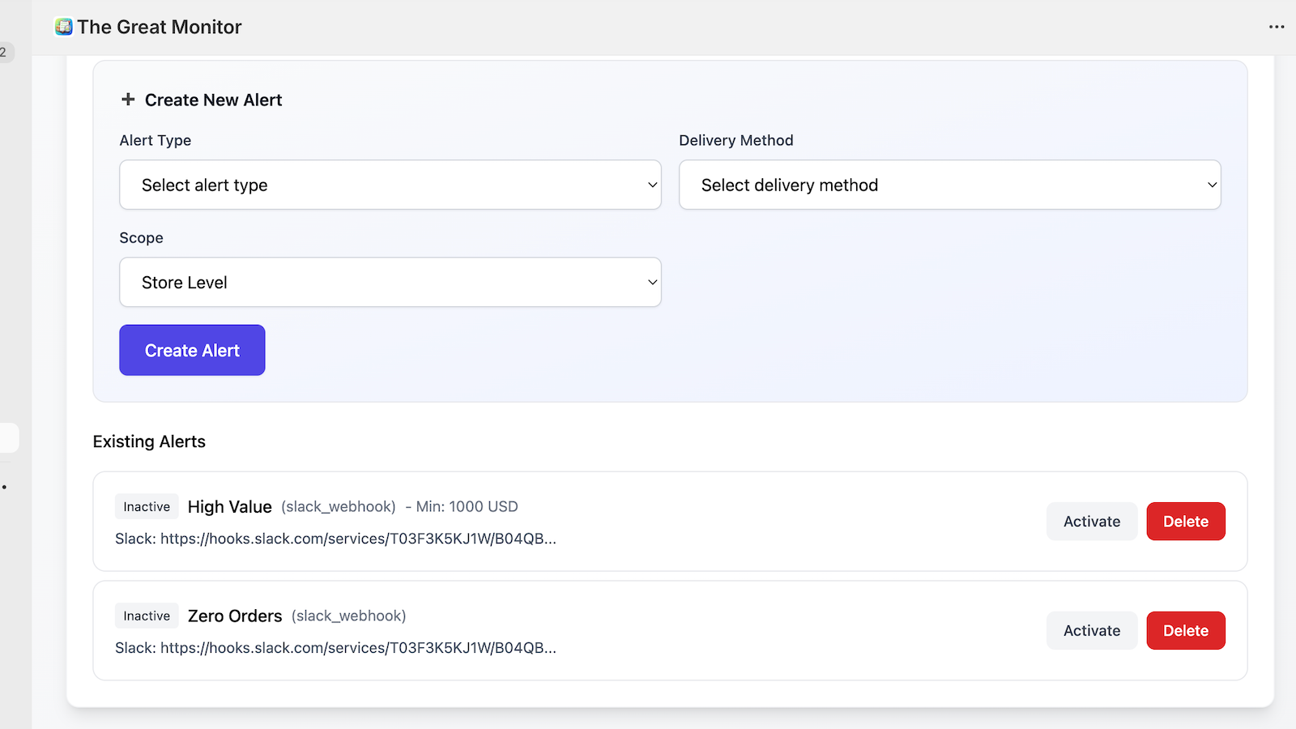Screen dimensions: 1296x729
Task: Click The Great Monitor title text
Action: 160,27
